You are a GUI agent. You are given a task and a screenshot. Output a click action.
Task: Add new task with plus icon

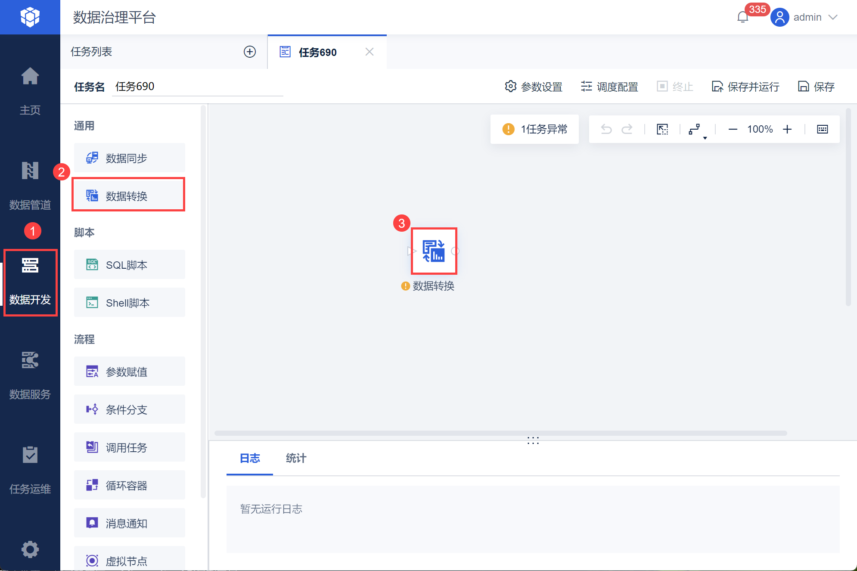click(x=250, y=52)
